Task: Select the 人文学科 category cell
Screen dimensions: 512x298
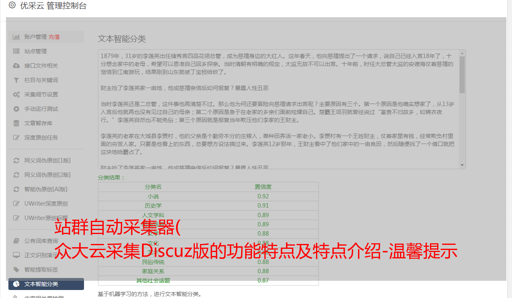Action: point(153,215)
